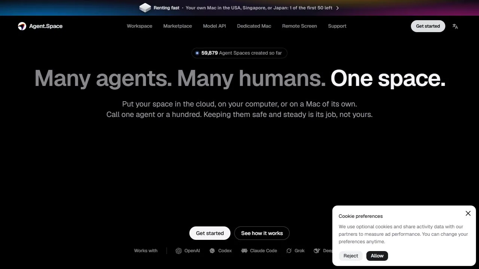Screen dimensions: 479x269
Task: Open the Support menu item
Action: point(337,26)
